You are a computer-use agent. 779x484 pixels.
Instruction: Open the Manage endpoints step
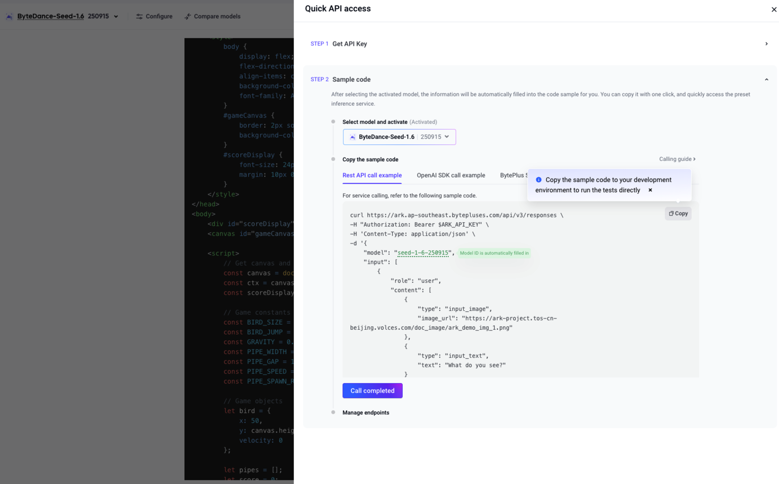click(366, 413)
